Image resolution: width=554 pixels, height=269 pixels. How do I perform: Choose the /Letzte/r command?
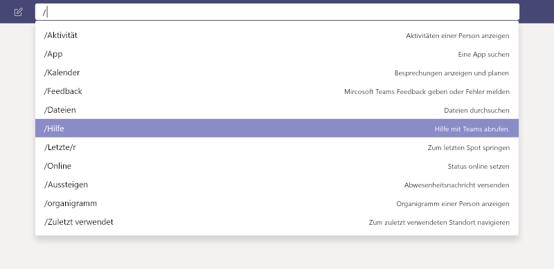[x=277, y=147]
